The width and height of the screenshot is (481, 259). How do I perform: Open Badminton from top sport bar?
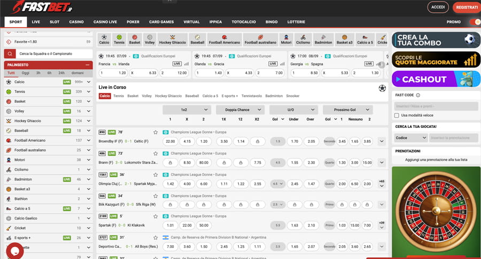point(323,40)
